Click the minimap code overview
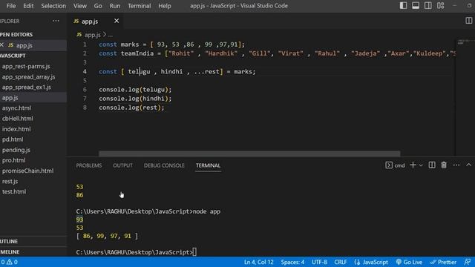This screenshot has width=475, height=267. coord(465,42)
